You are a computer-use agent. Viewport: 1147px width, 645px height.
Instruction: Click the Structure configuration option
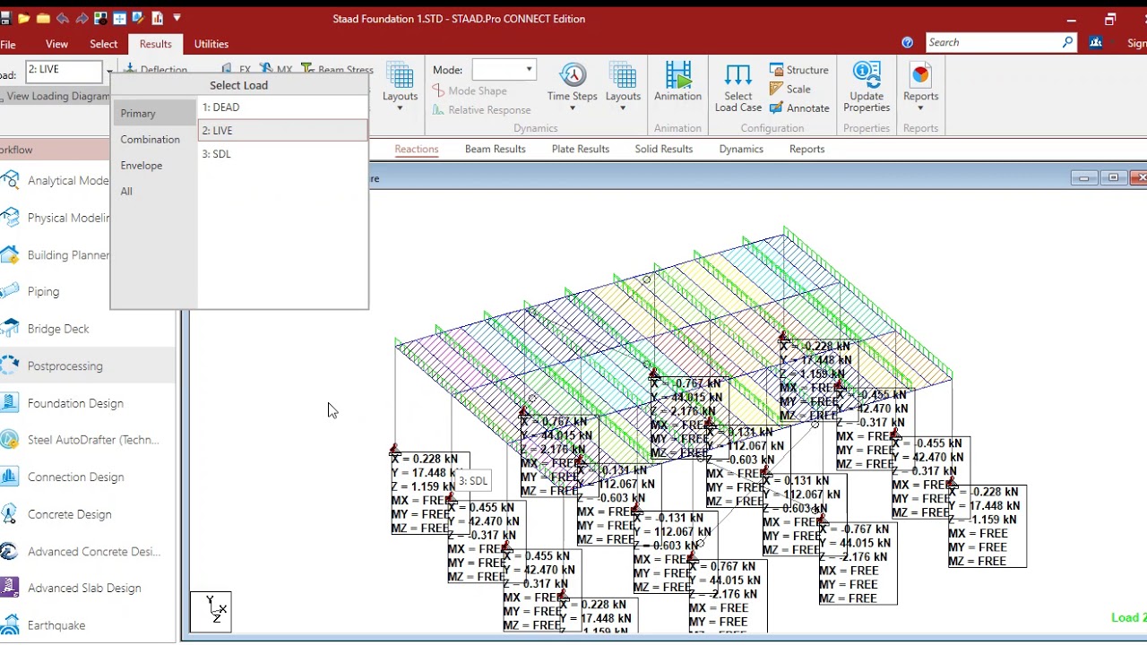[x=799, y=70]
